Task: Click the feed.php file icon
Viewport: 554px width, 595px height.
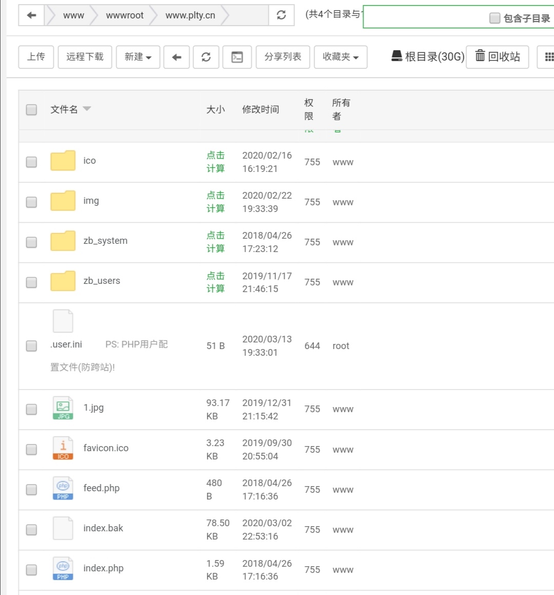Action: (63, 488)
